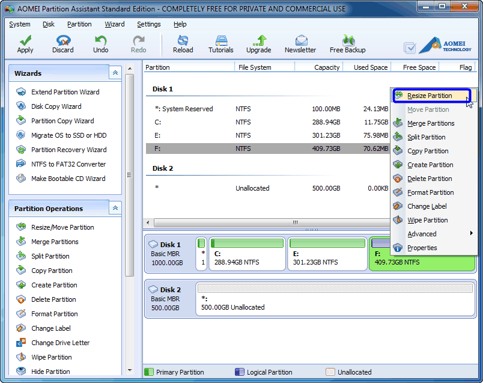Select the E: 301.23GB NTFS disk block
The width and height of the screenshot is (483, 383).
pos(327,254)
